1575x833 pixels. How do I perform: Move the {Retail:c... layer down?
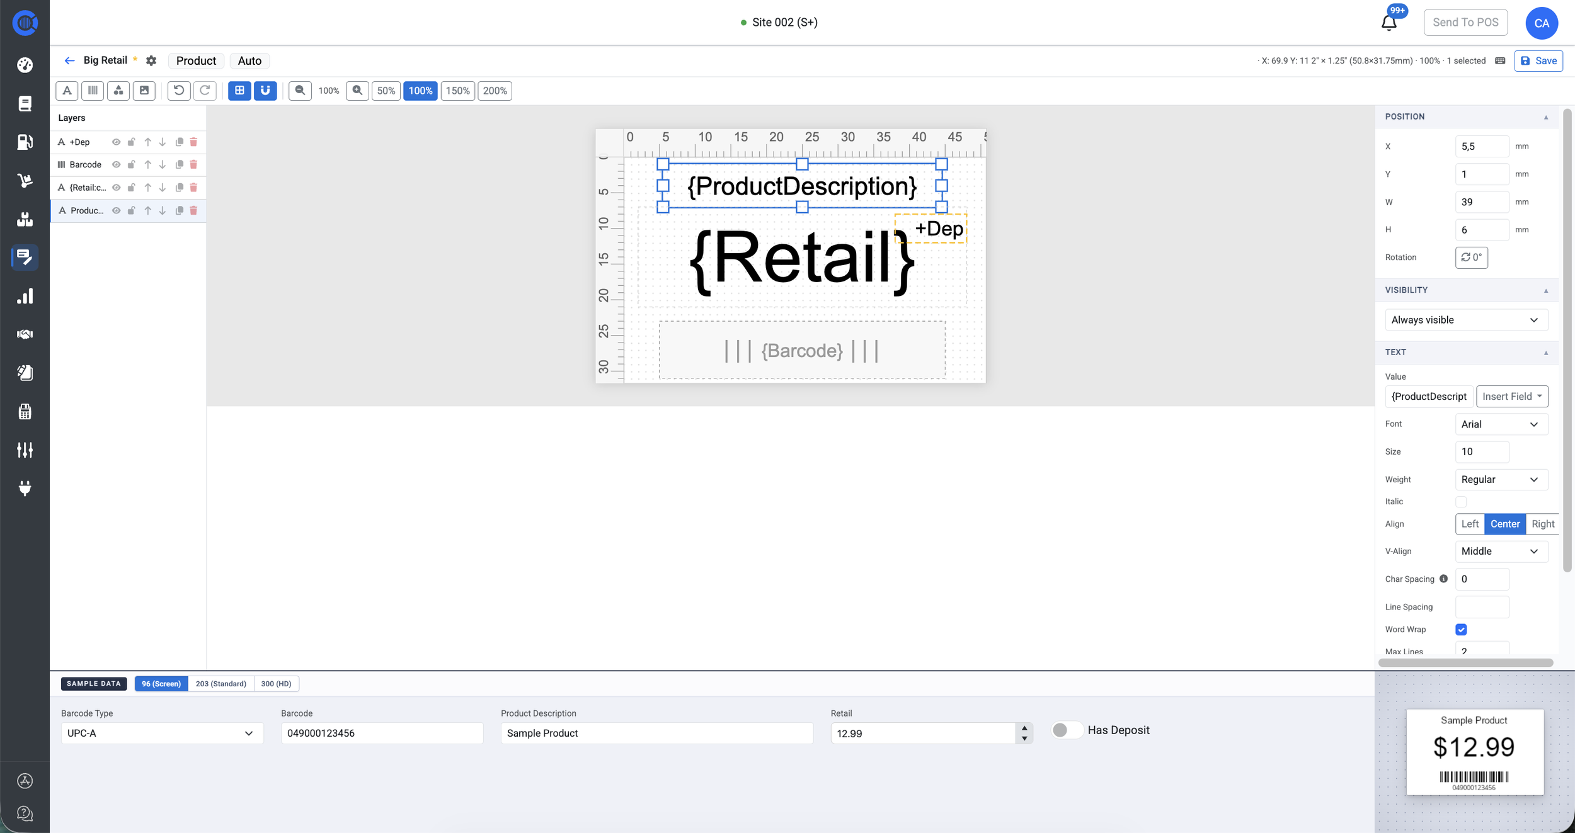click(x=163, y=188)
